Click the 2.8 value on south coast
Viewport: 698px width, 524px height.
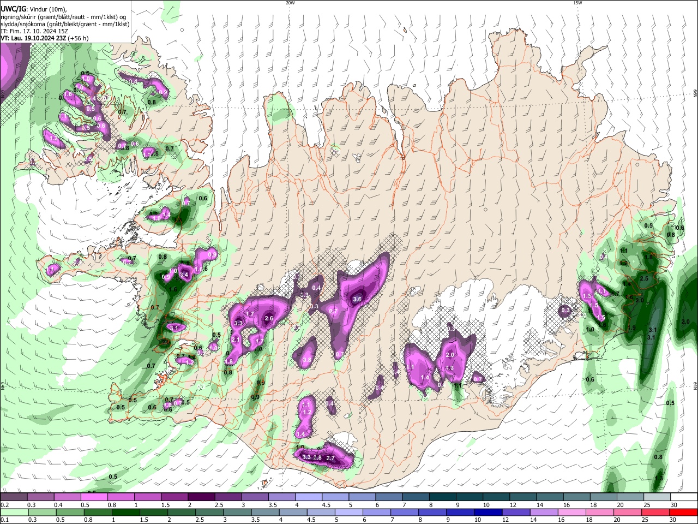(318, 457)
